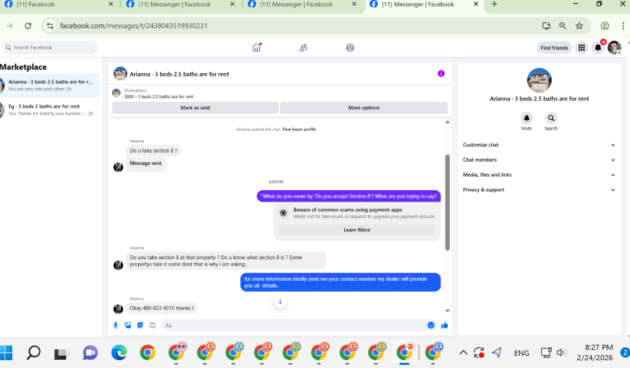Open Chrome three-dot menu

(x=623, y=26)
